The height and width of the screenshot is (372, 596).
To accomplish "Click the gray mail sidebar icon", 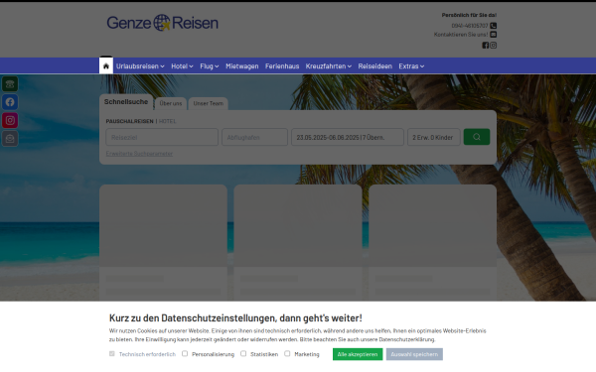I will [10, 139].
